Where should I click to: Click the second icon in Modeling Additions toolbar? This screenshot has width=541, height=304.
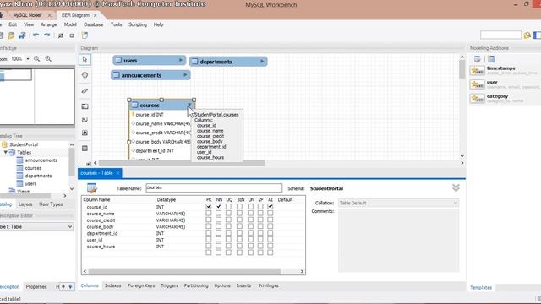click(x=491, y=59)
